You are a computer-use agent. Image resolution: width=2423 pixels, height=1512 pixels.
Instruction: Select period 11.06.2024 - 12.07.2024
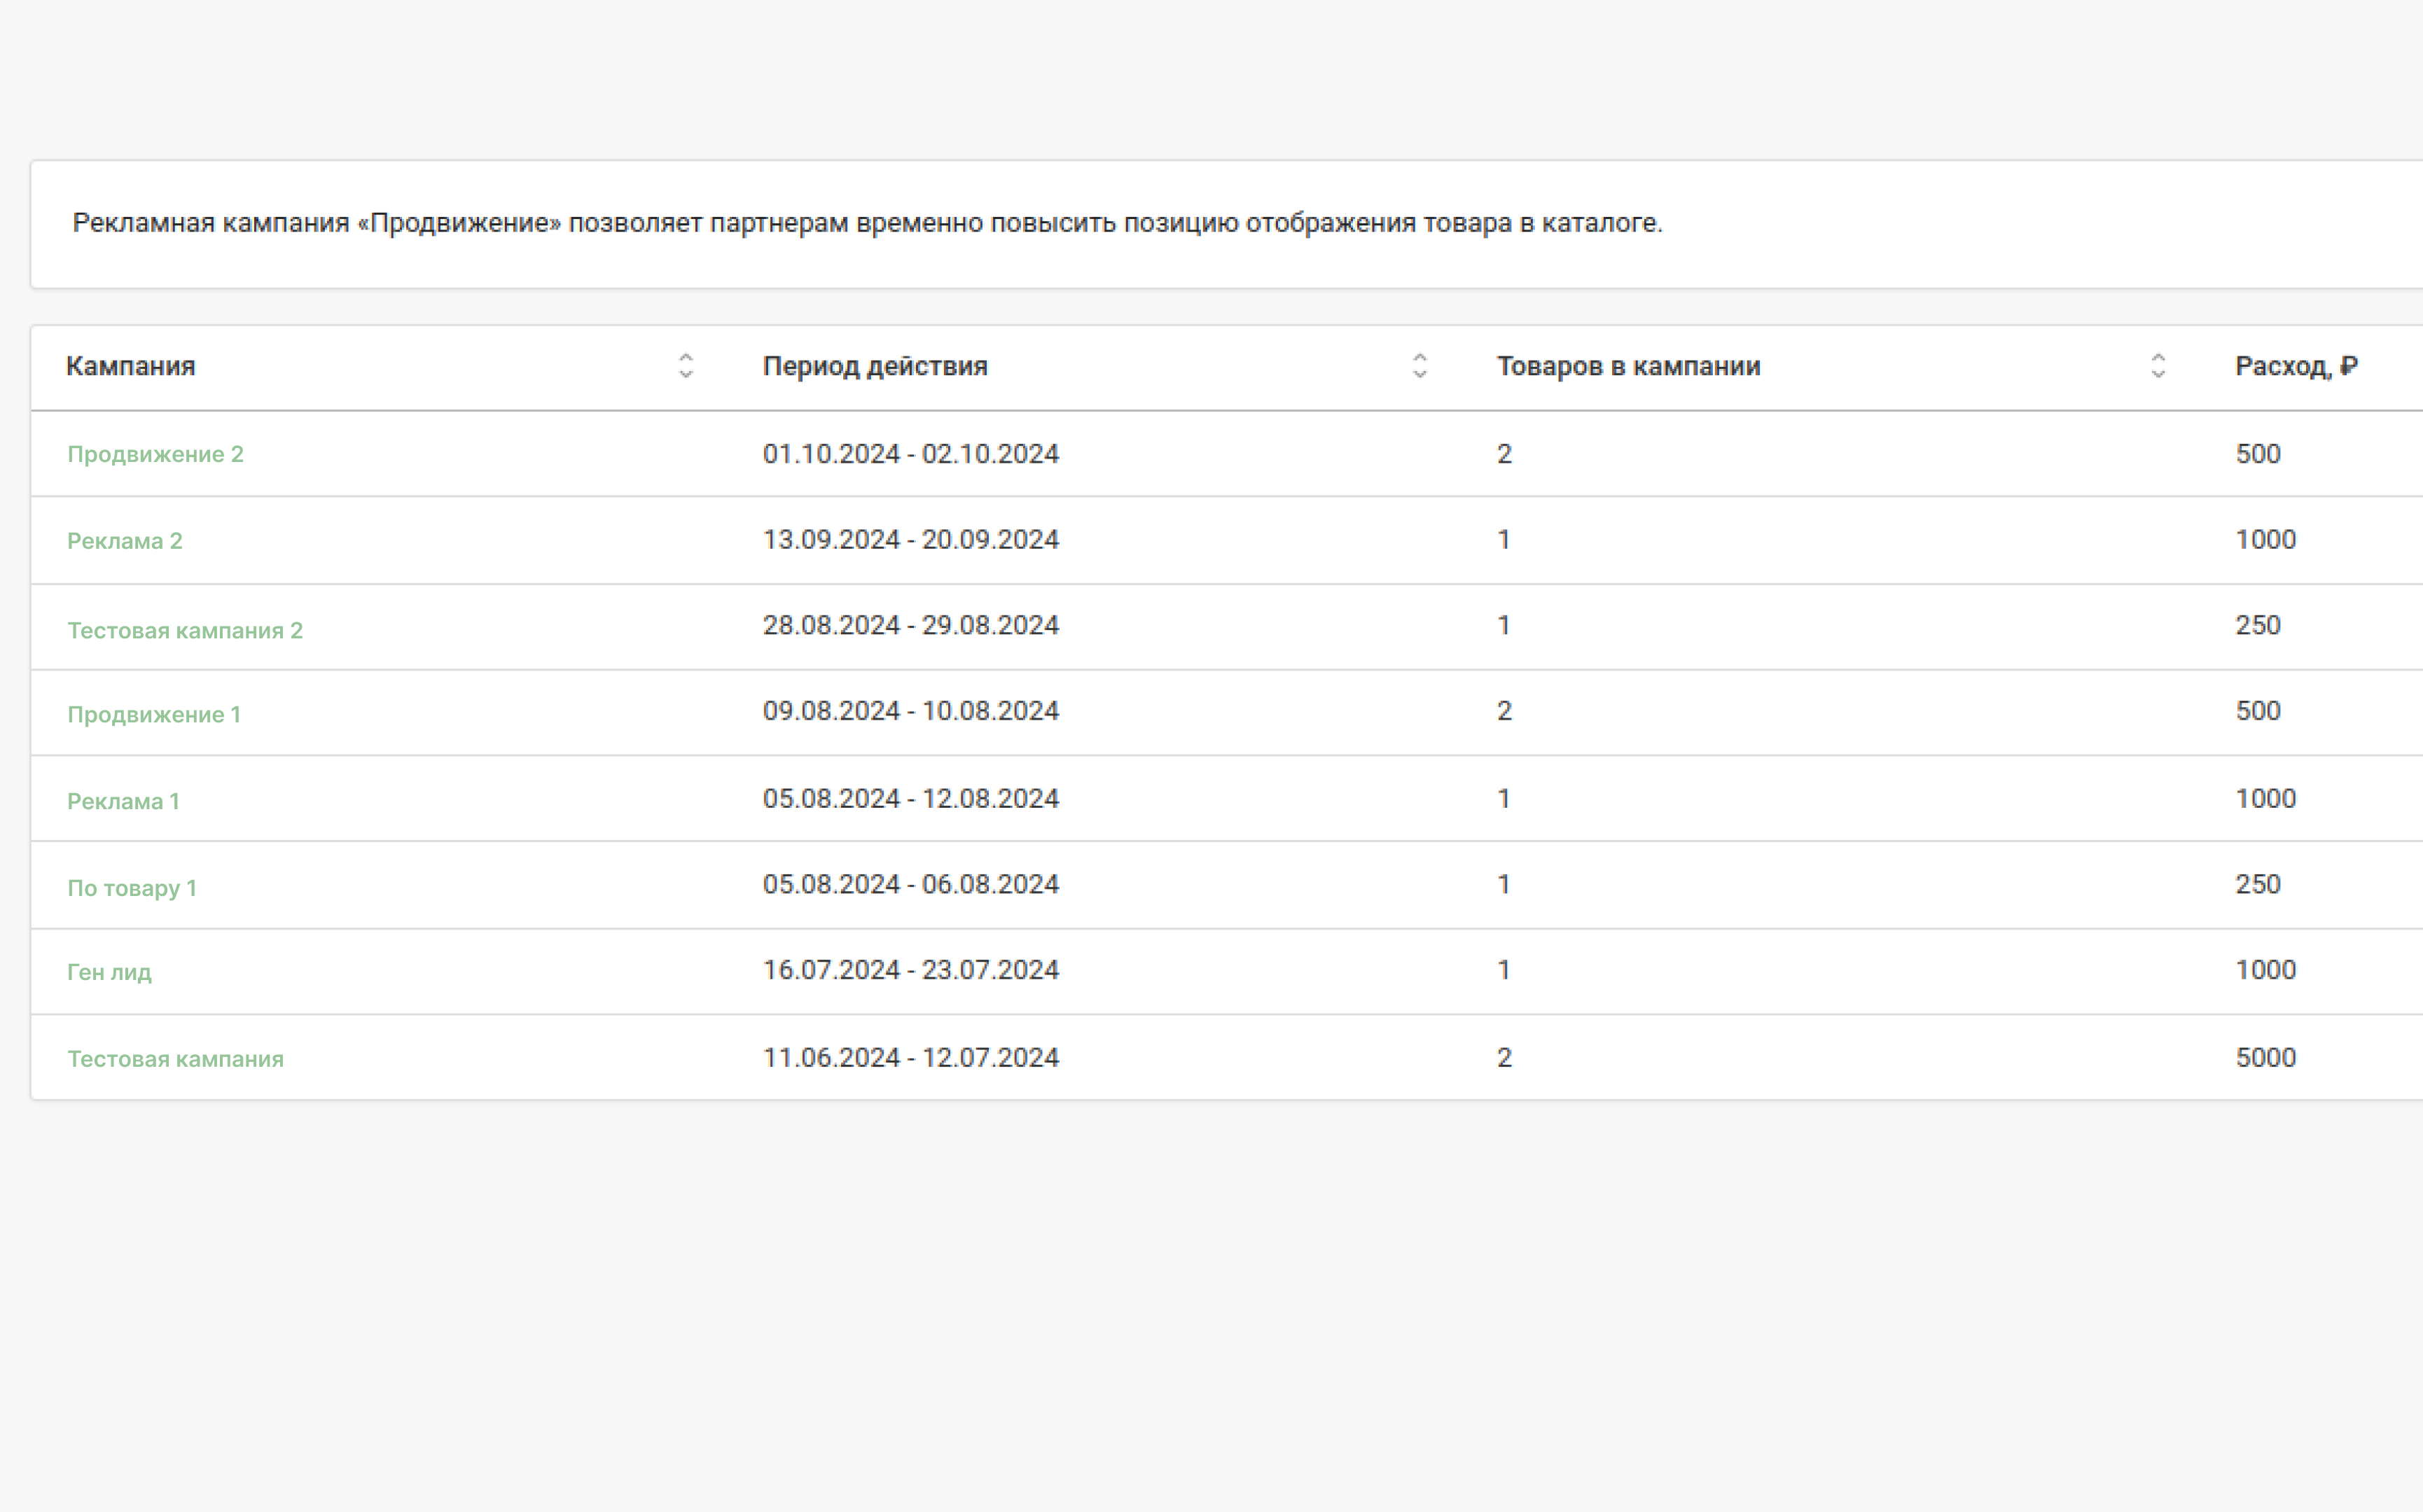910,1058
